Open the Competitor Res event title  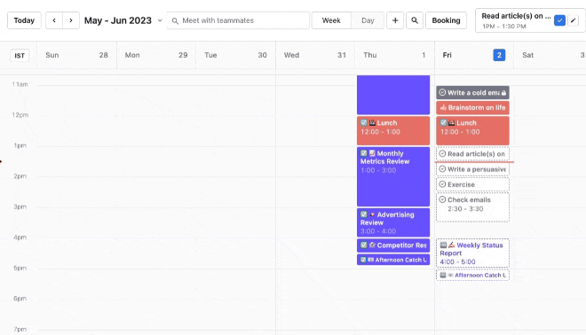click(x=401, y=245)
